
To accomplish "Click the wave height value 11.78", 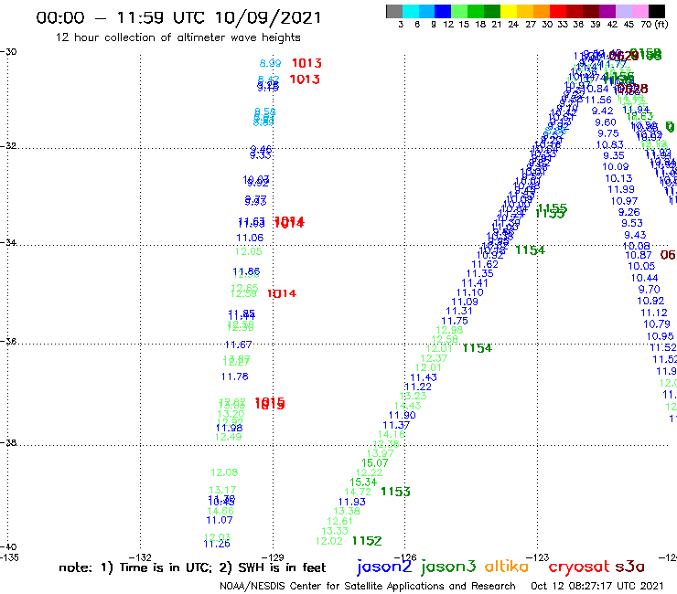I will (235, 377).
